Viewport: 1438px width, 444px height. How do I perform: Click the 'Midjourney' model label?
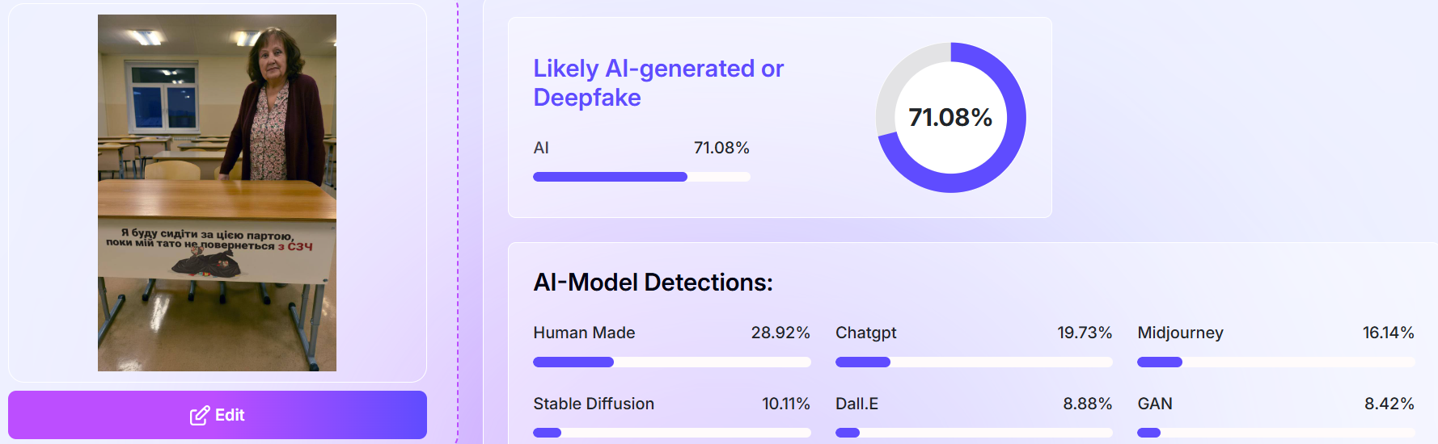click(1180, 333)
